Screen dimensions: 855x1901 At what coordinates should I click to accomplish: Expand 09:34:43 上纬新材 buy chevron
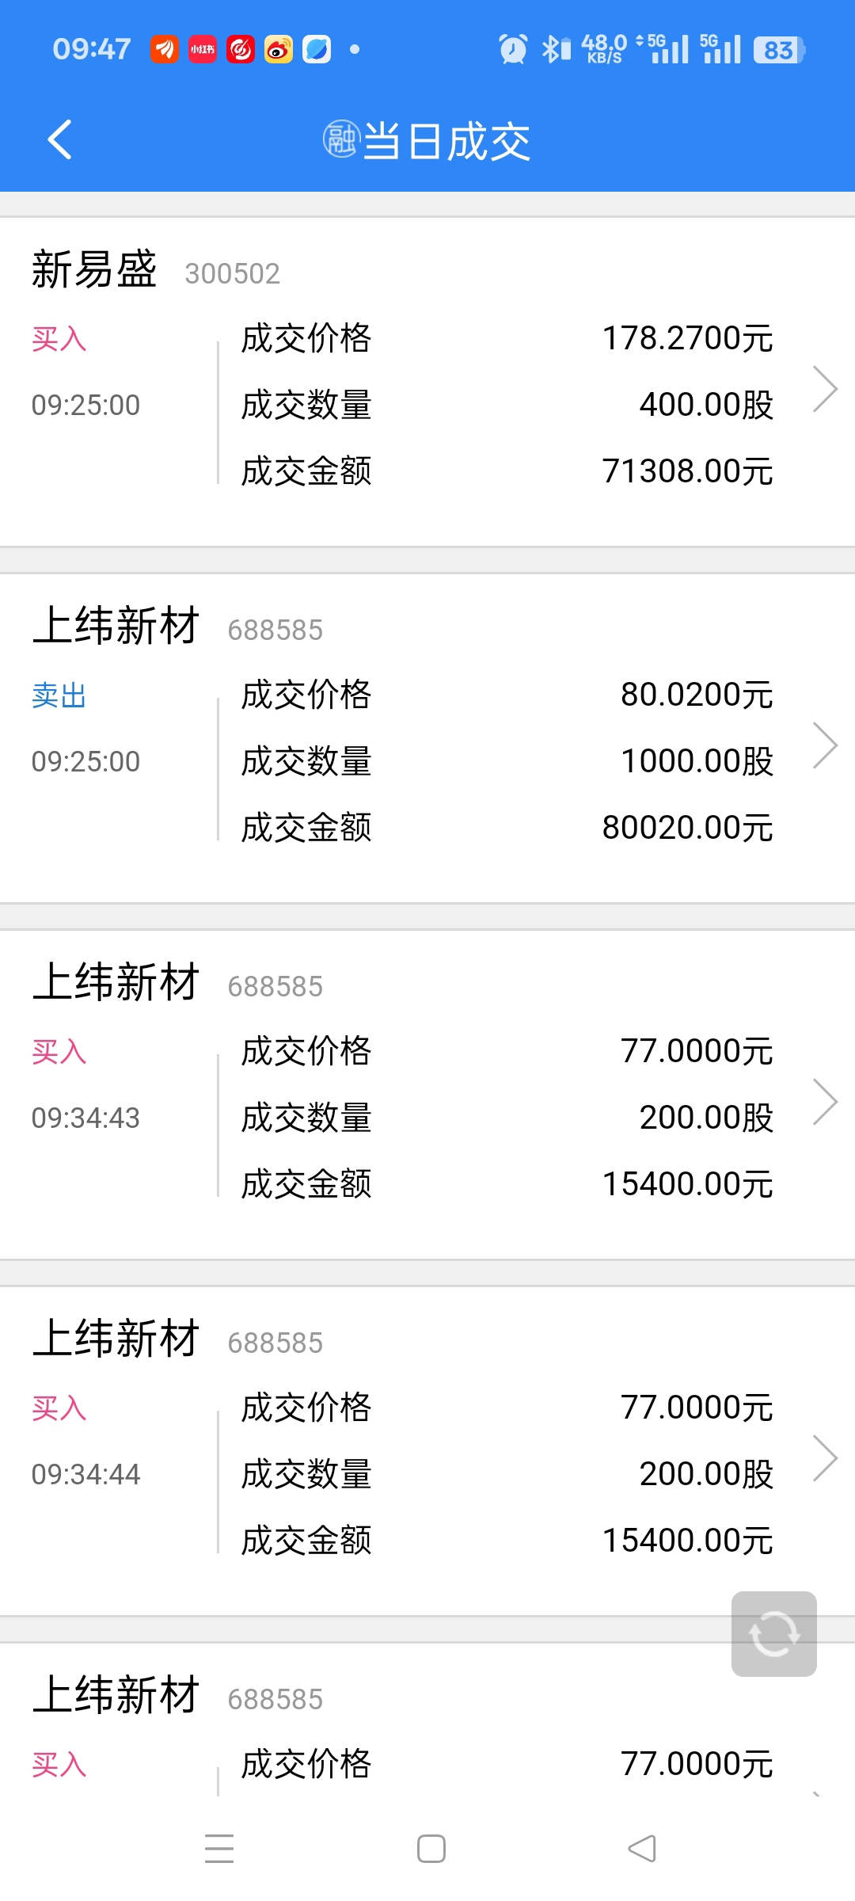click(x=825, y=1102)
